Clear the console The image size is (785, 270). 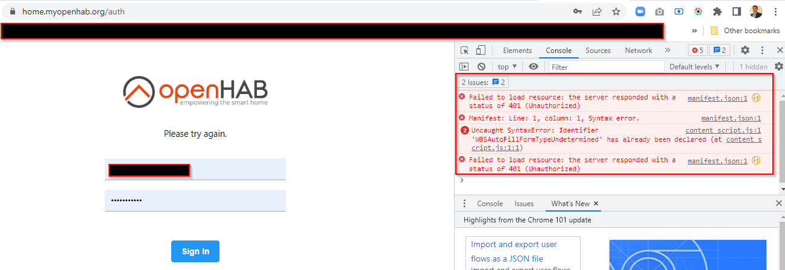tap(481, 67)
